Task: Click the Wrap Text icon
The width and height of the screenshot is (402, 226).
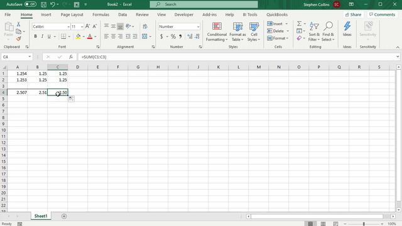Action: click(145, 26)
